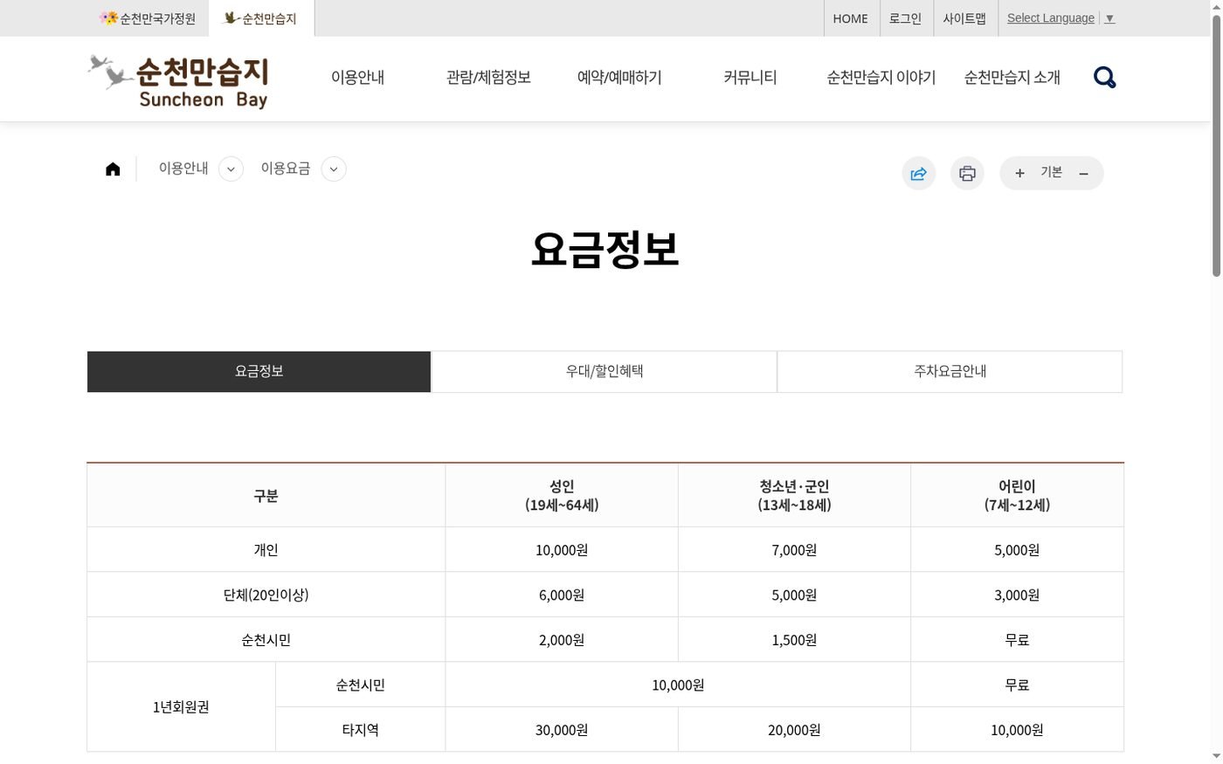Select the 요금정보 tab
This screenshot has height=764, width=1223.
(x=259, y=372)
